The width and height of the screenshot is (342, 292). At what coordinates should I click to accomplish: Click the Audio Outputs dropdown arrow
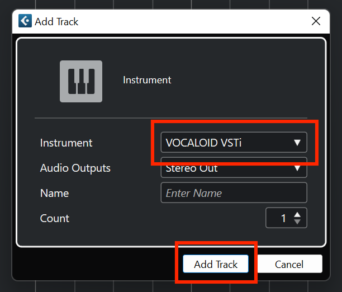pyautogui.click(x=297, y=168)
